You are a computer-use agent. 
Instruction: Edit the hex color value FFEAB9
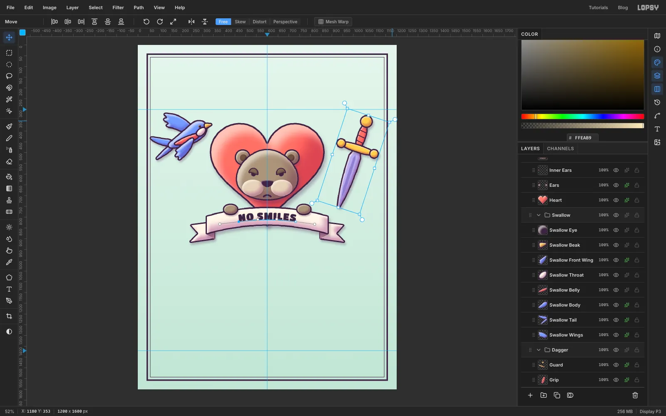pos(583,138)
